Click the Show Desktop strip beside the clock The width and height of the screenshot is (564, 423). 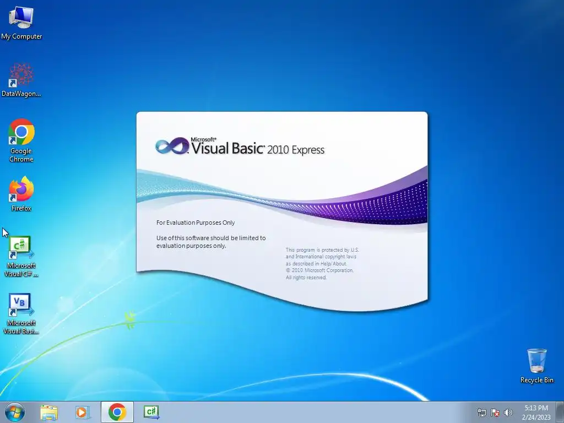pos(560,412)
